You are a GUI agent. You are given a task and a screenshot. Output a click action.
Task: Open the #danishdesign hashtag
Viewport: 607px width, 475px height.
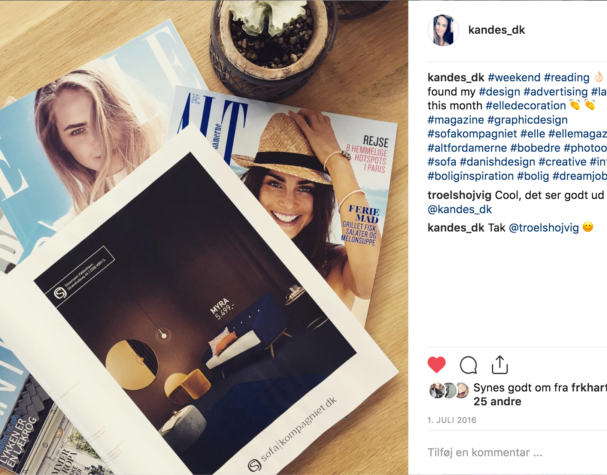coord(497,162)
